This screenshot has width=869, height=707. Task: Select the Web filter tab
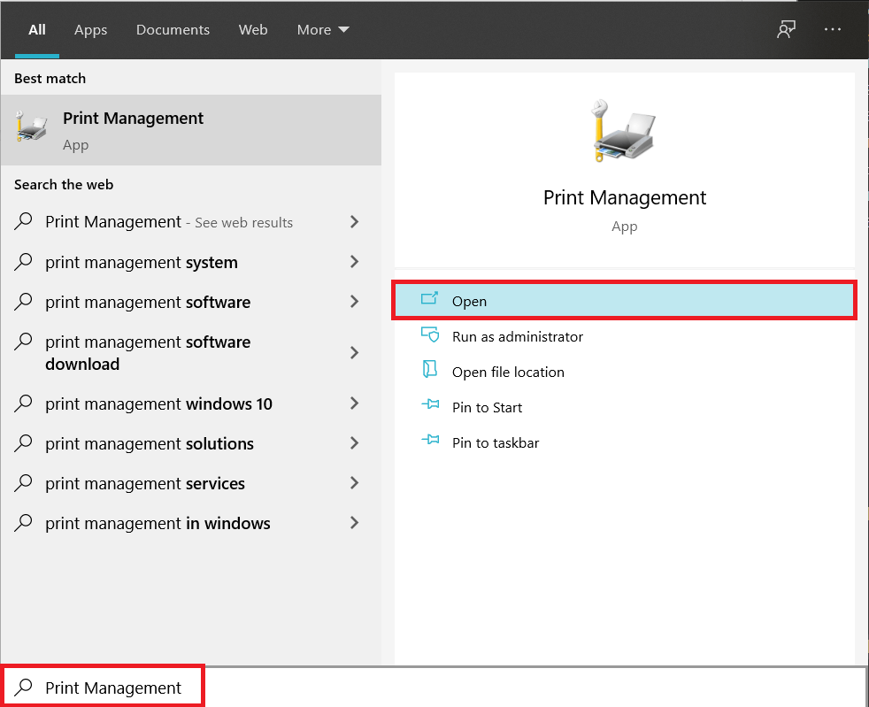tap(253, 29)
